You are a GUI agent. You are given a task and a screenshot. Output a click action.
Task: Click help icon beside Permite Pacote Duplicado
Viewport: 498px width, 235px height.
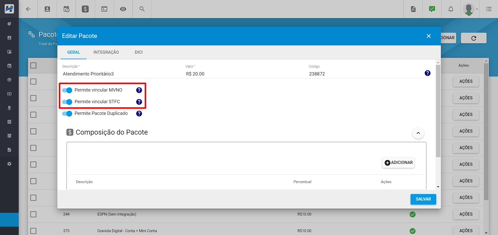[139, 114]
